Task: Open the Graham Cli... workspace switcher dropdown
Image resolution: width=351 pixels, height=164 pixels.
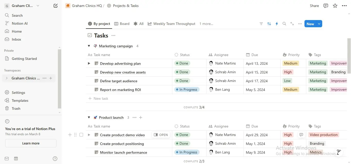Action: [22, 6]
